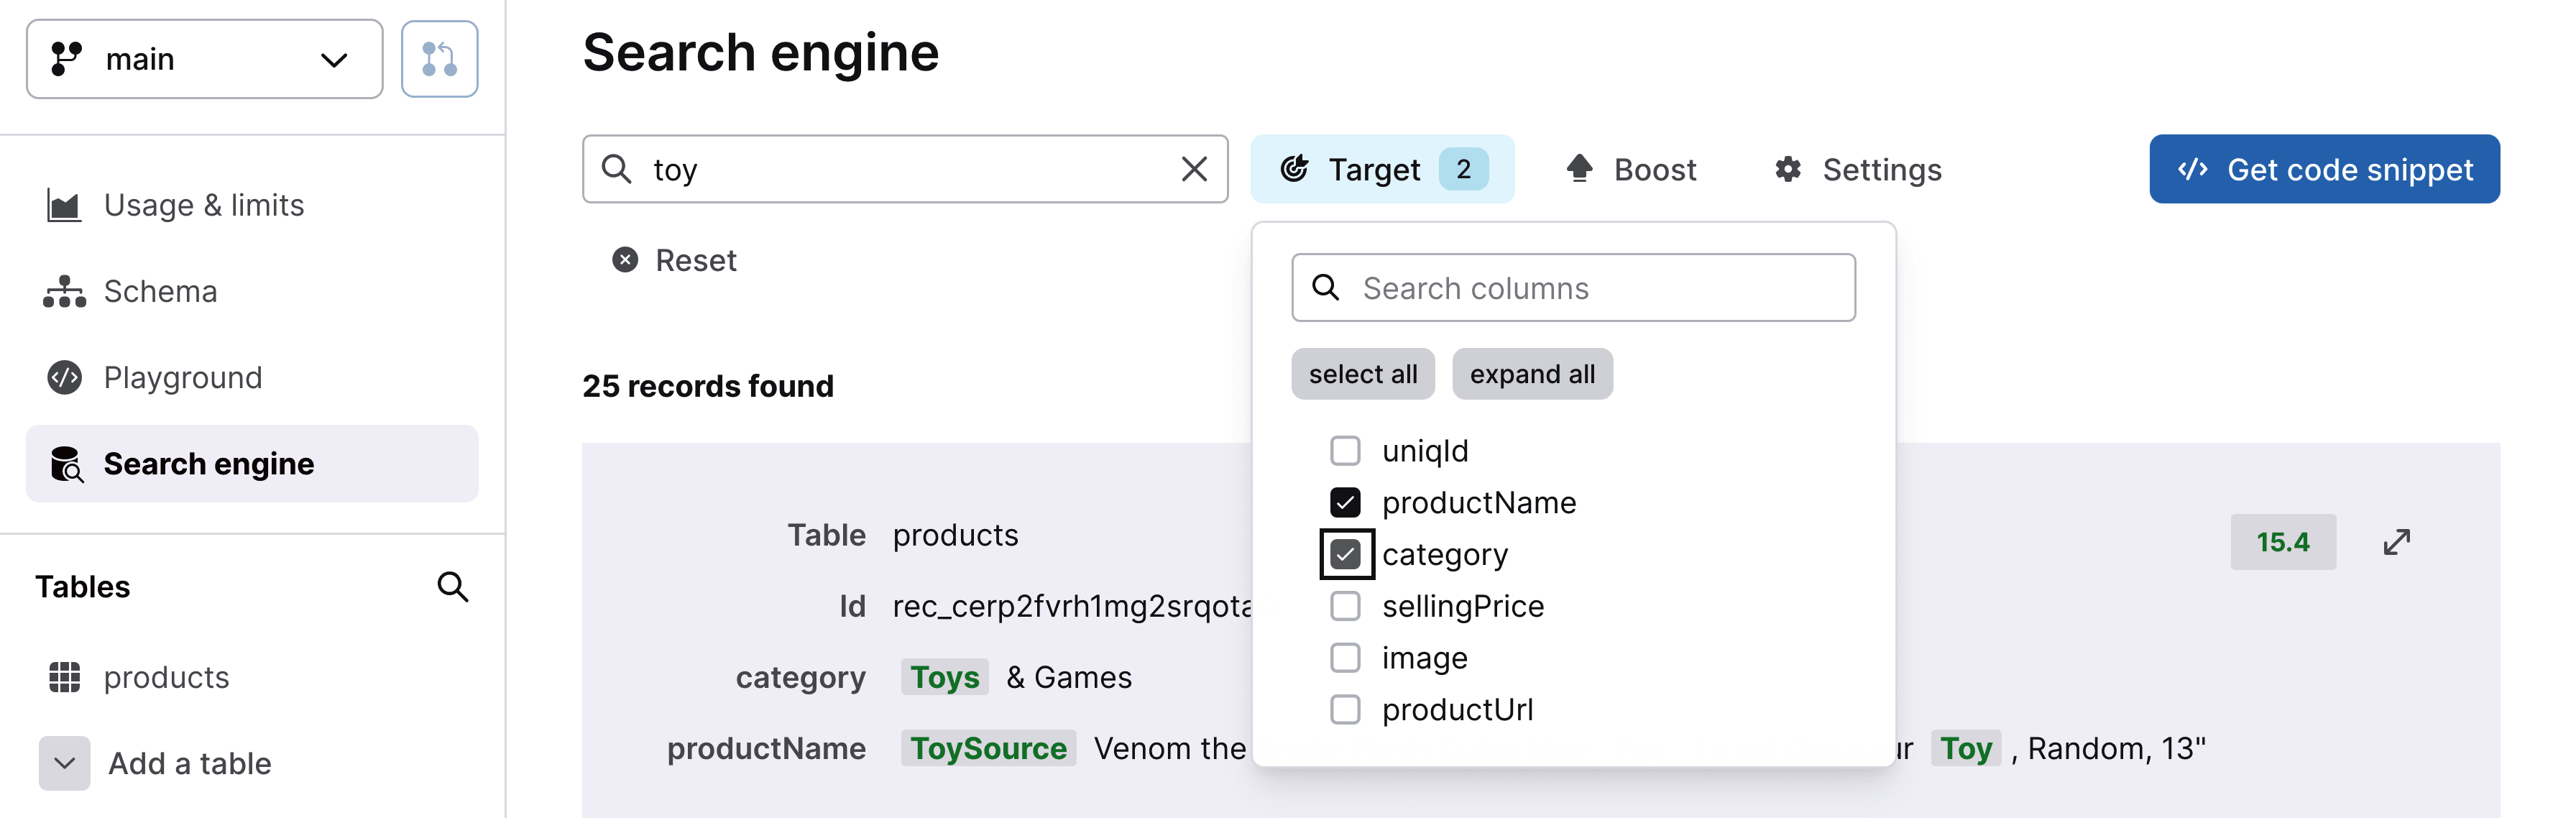The image size is (2576, 818).
Task: Check the uniqId column
Action: [x=1345, y=451]
